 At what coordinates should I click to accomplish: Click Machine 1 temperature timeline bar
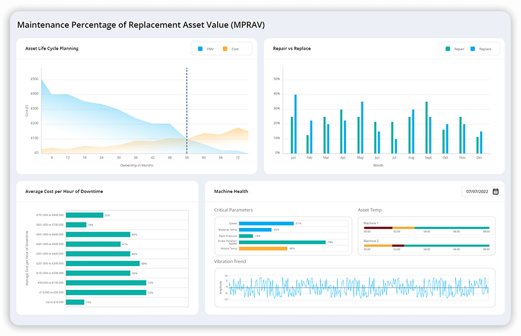(426, 227)
